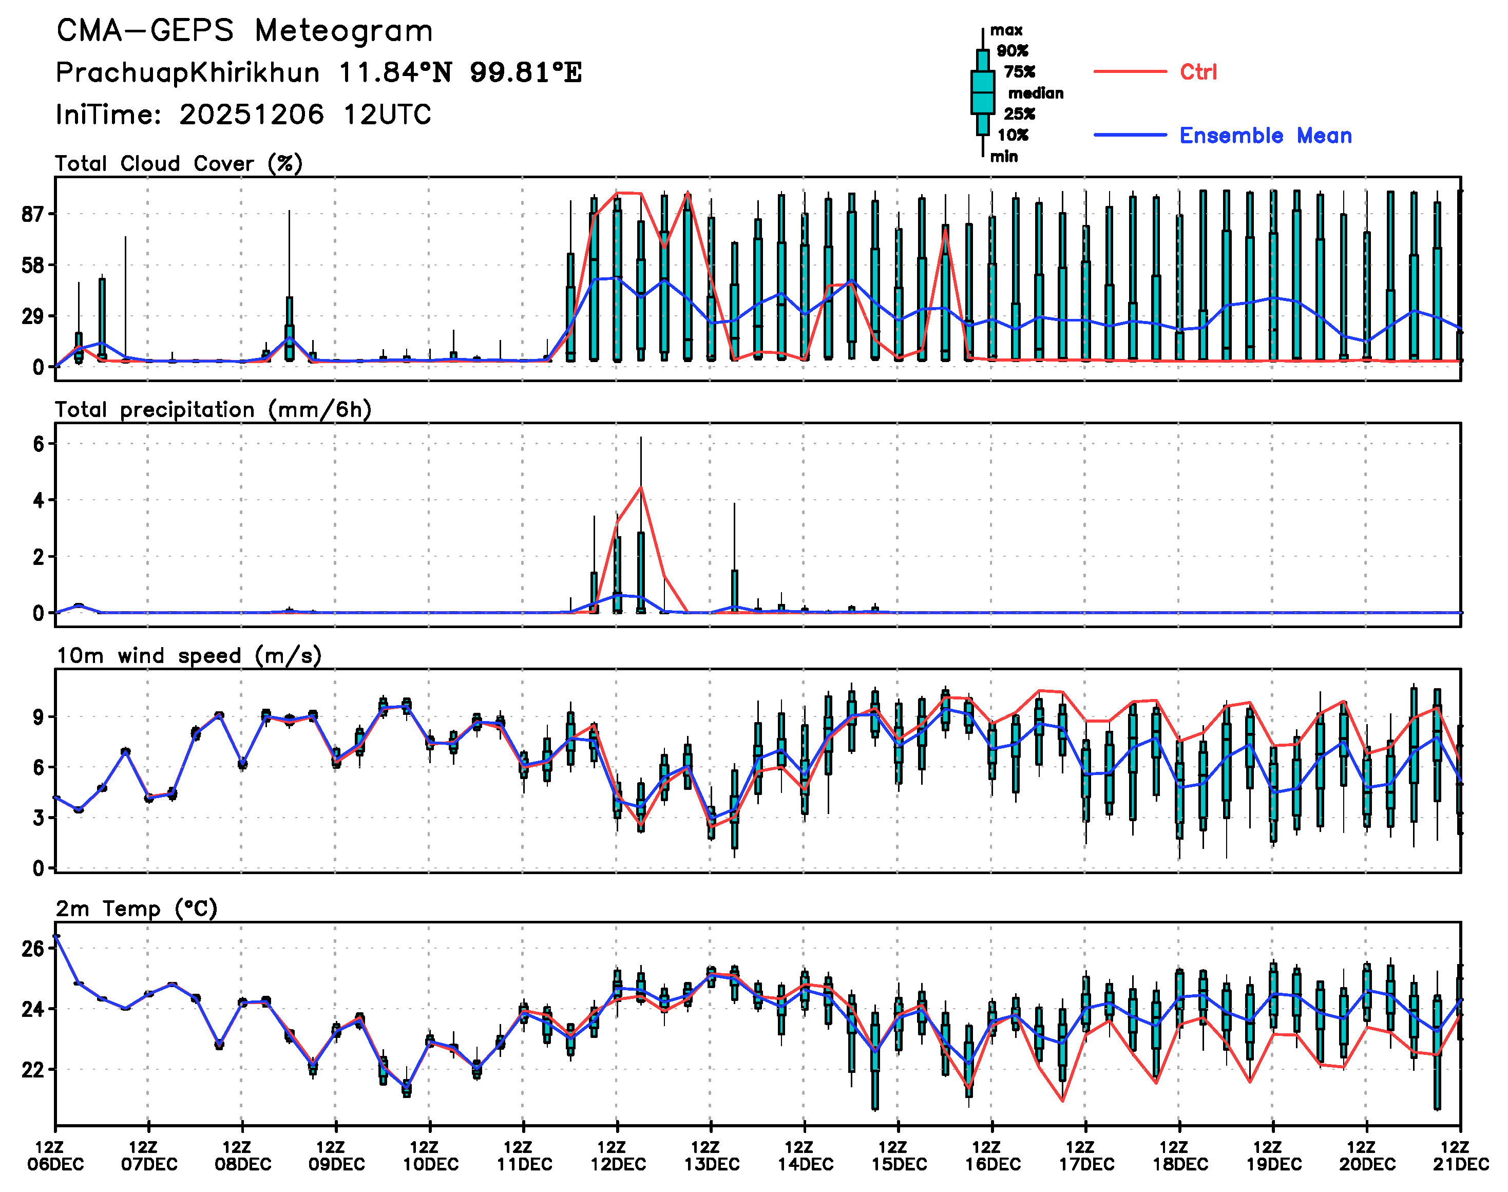The image size is (1508, 1192).
Task: Click the median label in the legend
Action: point(1035,93)
